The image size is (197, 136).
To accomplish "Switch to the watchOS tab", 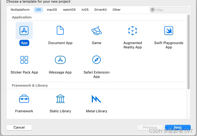I will coord(69,10).
